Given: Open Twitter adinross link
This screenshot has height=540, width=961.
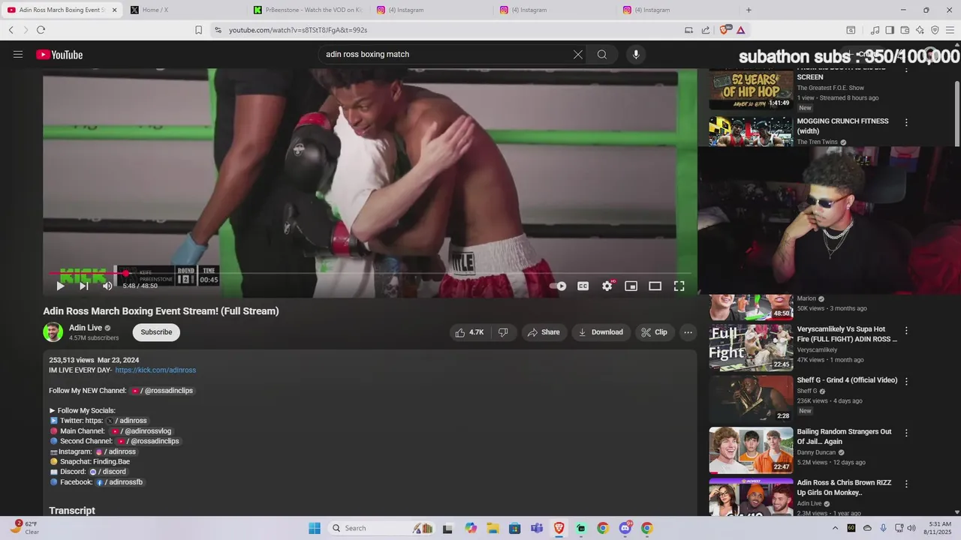Looking at the screenshot, I should (x=127, y=421).
